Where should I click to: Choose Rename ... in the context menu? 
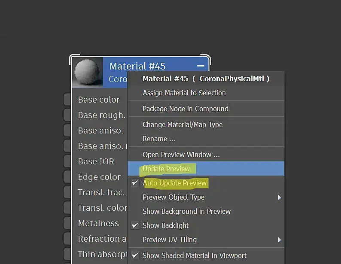coord(159,139)
